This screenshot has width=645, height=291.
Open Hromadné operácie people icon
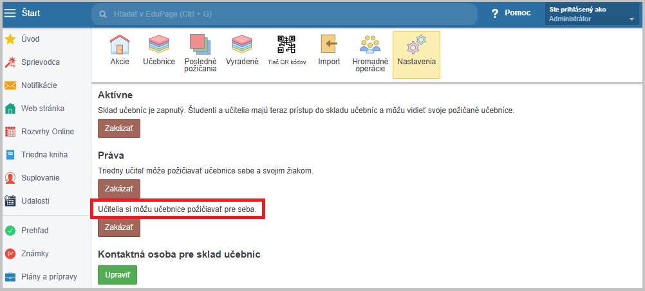(x=369, y=44)
